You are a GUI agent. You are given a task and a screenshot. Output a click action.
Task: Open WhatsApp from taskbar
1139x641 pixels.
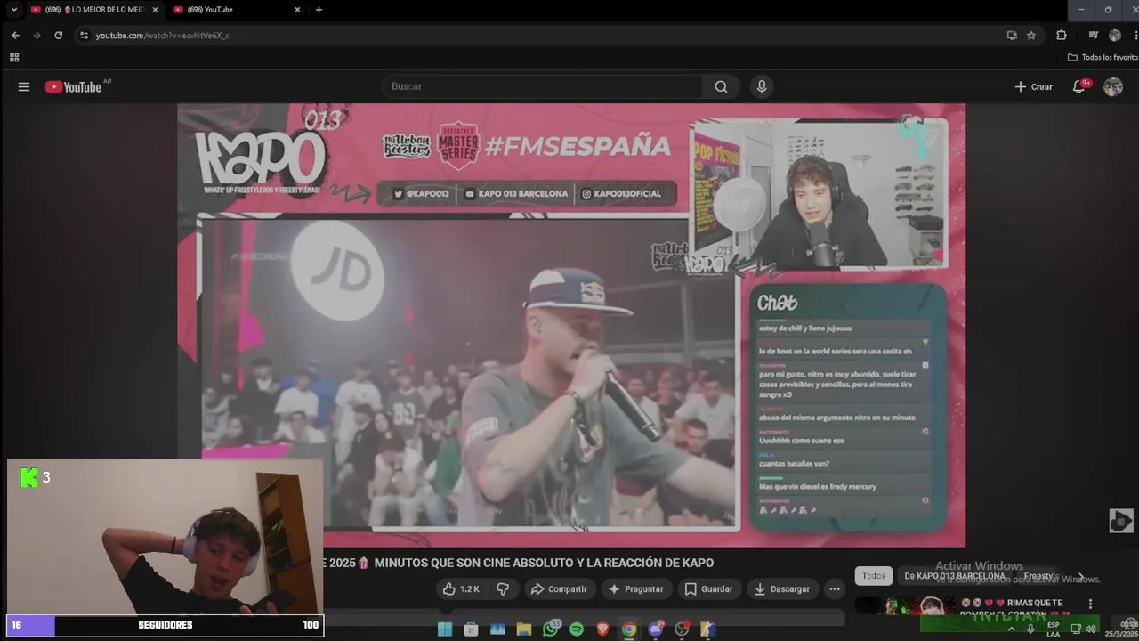[x=550, y=629]
